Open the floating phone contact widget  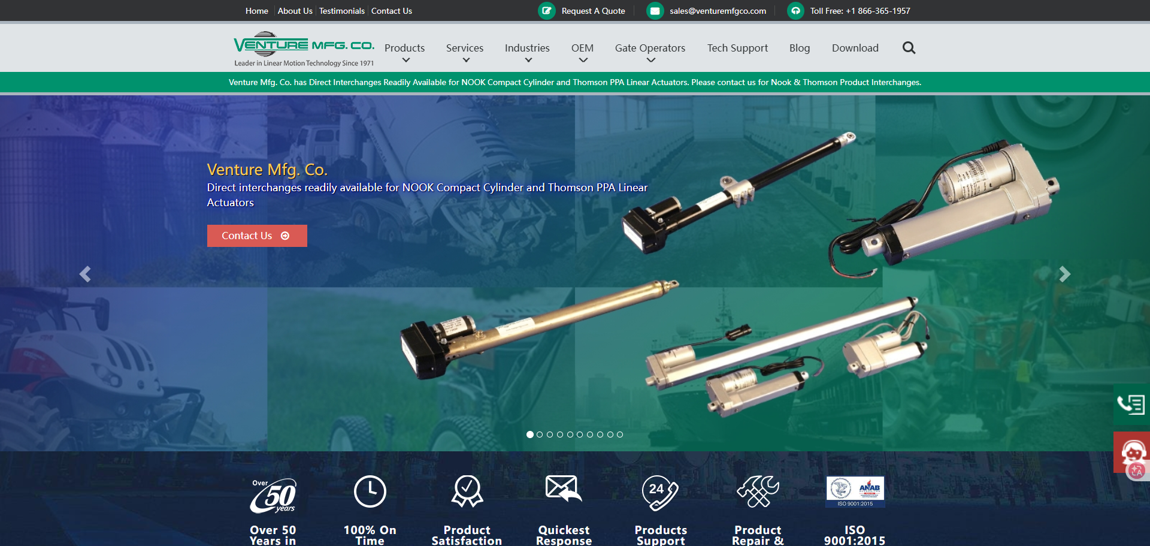(x=1131, y=405)
